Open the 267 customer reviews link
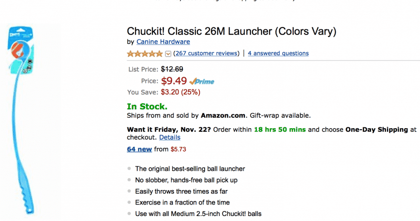This screenshot has height=221, width=420. (206, 53)
